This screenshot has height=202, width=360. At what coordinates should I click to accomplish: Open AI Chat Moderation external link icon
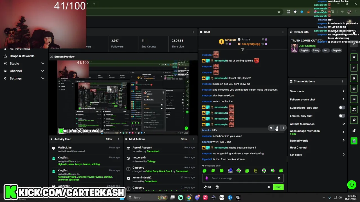343,124
